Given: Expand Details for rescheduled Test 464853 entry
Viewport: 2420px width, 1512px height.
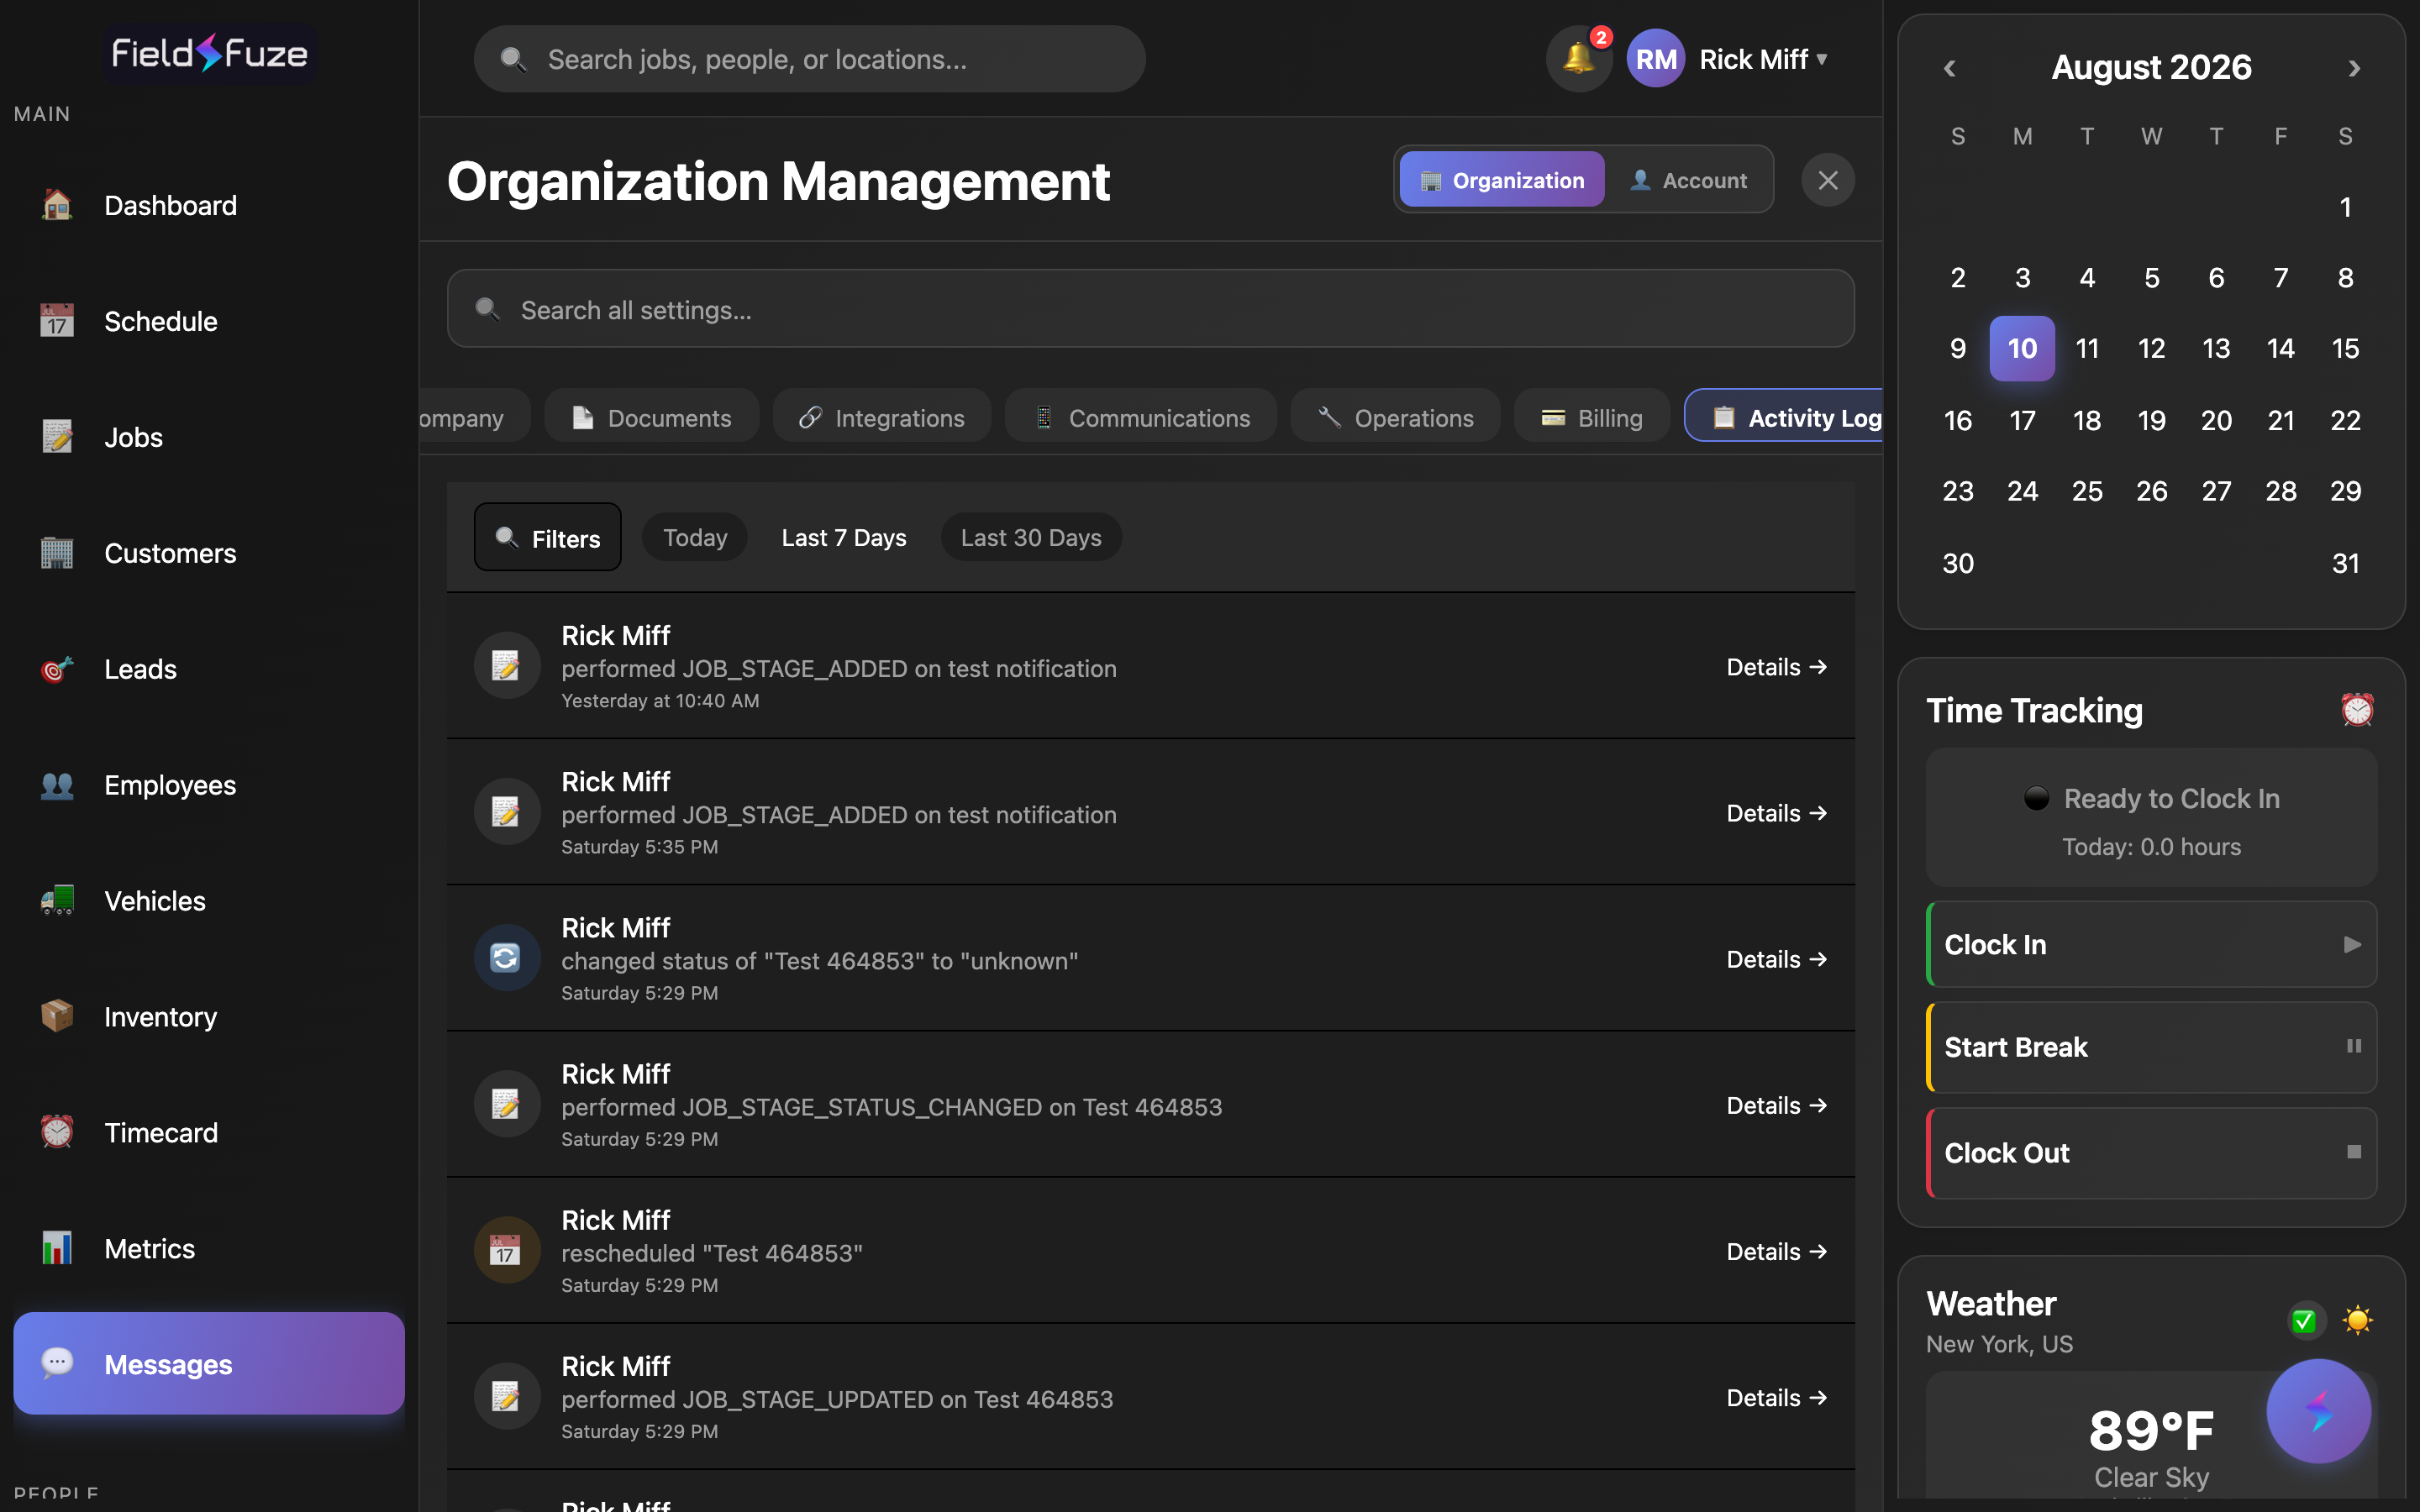Looking at the screenshot, I should pyautogui.click(x=1777, y=1251).
